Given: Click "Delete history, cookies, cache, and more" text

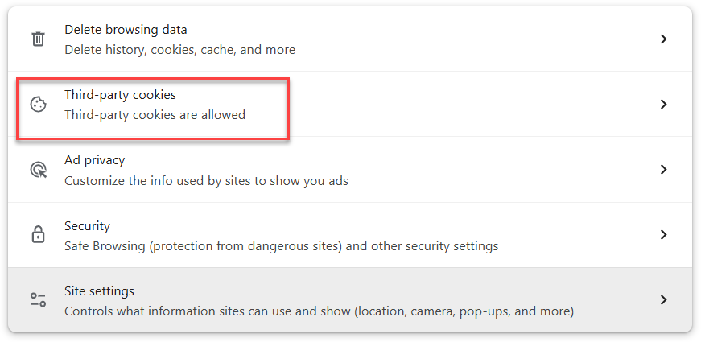Looking at the screenshot, I should click(179, 50).
